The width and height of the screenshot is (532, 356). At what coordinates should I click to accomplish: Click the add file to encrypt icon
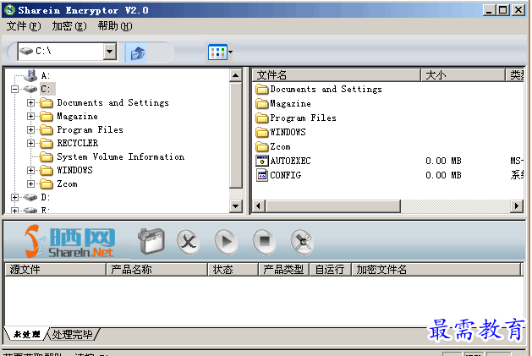pos(151,241)
